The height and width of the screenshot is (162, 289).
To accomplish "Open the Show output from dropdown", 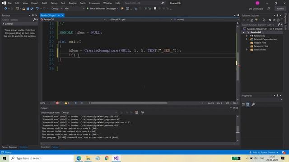I will point(89,112).
